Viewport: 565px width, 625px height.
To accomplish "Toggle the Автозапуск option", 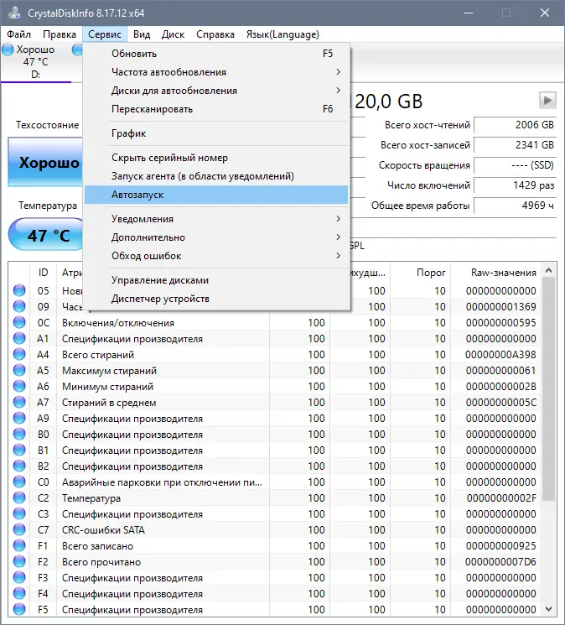I will click(x=216, y=195).
